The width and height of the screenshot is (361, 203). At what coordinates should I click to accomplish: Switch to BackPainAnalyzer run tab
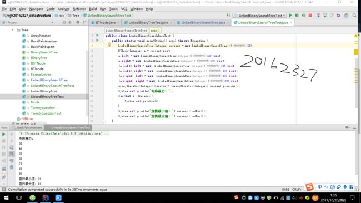pos(28,127)
